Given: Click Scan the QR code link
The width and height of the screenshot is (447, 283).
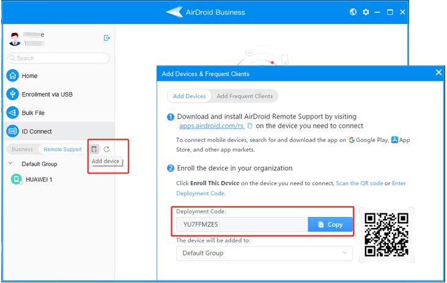Looking at the screenshot, I should pos(360,183).
